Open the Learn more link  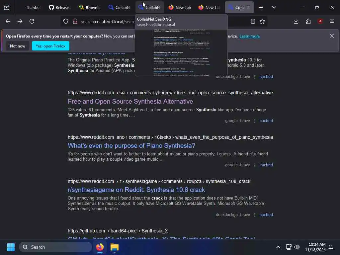250,36
